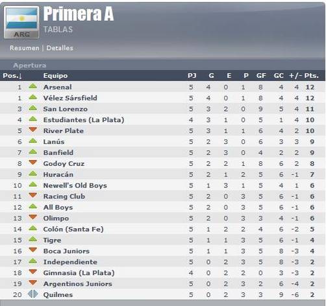Click green up arrow next to Huracán
The height and width of the screenshot is (306, 326).
coord(33,174)
